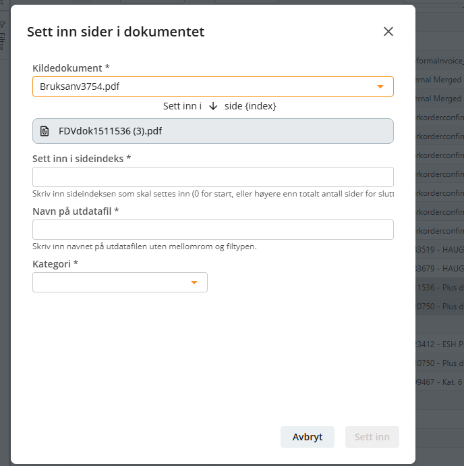This screenshot has width=464, height=466.
Task: Close the Sett inn sider dialog
Action: (x=388, y=32)
